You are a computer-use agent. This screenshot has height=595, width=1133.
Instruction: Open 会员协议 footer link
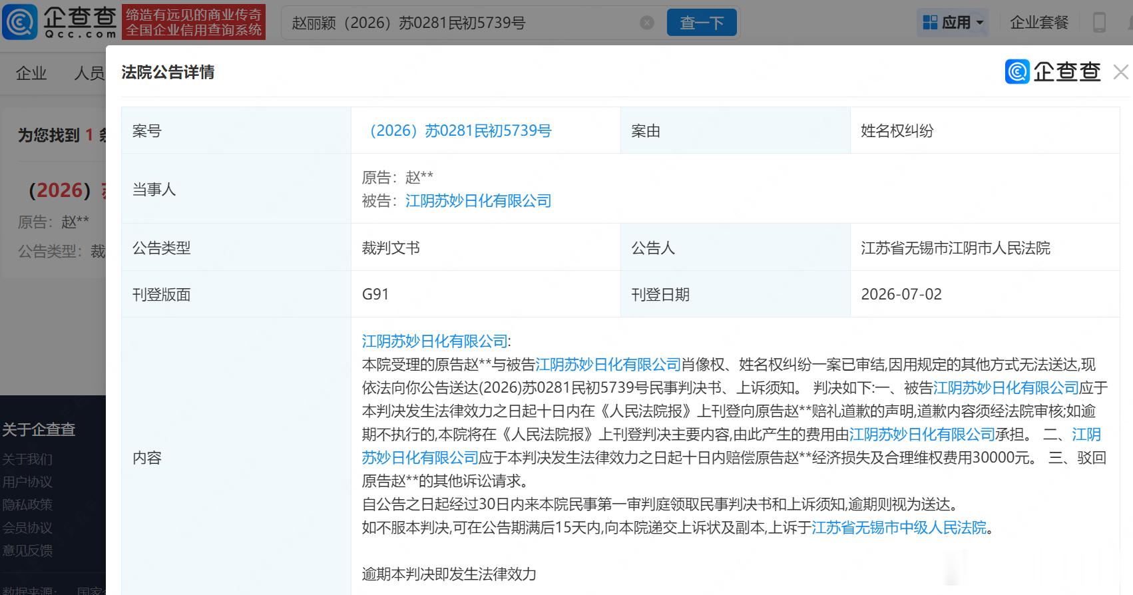(x=27, y=528)
